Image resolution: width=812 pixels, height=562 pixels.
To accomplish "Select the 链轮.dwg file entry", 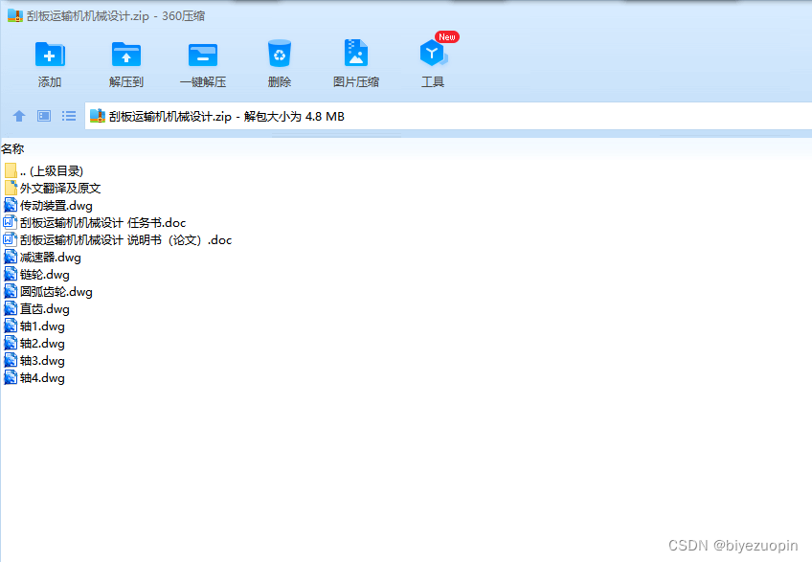I will click(40, 274).
